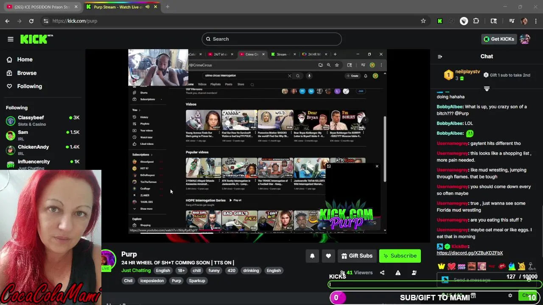
Task: Click the Get KICKs button
Action: click(x=499, y=39)
